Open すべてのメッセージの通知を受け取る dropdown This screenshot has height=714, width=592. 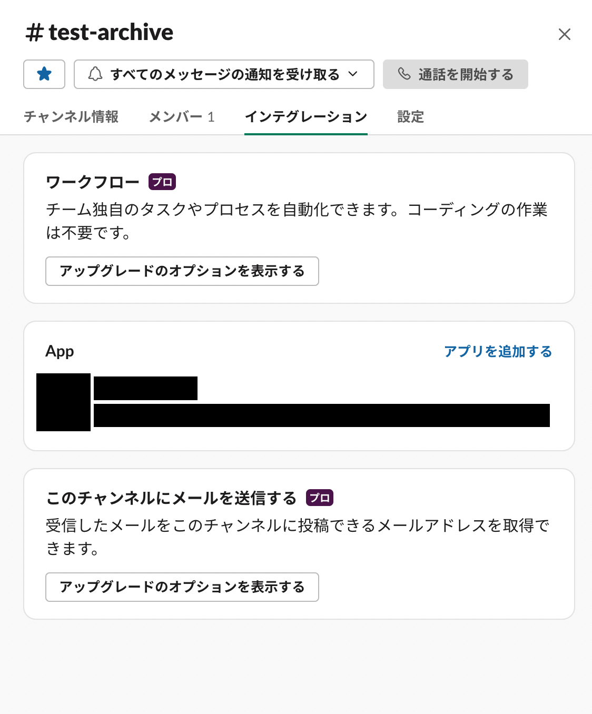225,74
